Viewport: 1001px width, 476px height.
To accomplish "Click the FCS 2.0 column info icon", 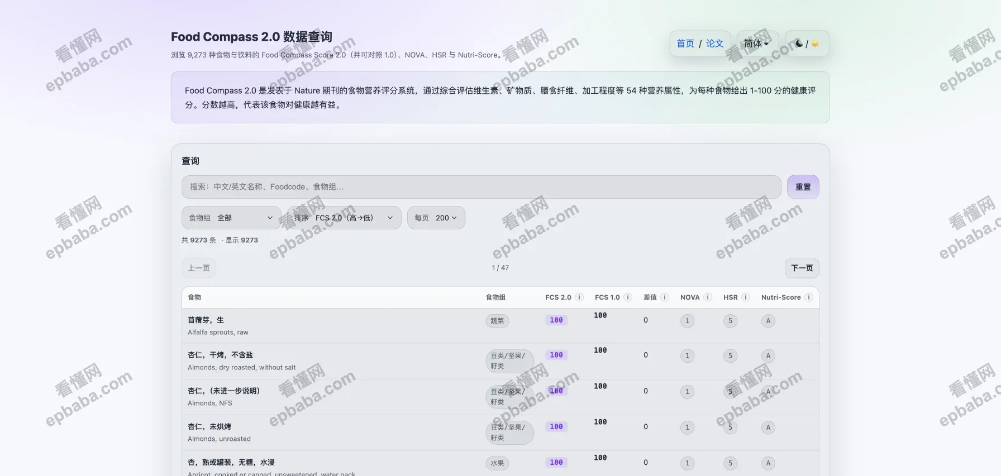I will 579,297.
